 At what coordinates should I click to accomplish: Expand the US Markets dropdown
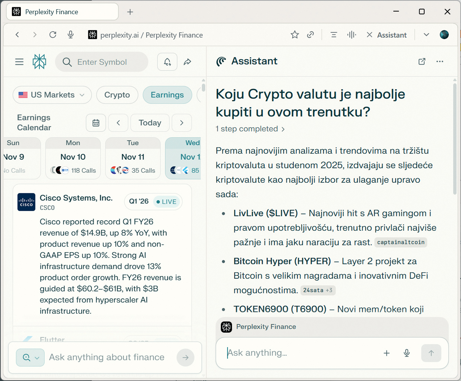click(52, 95)
